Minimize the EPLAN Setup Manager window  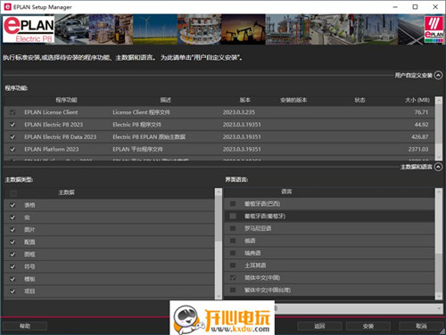point(395,7)
